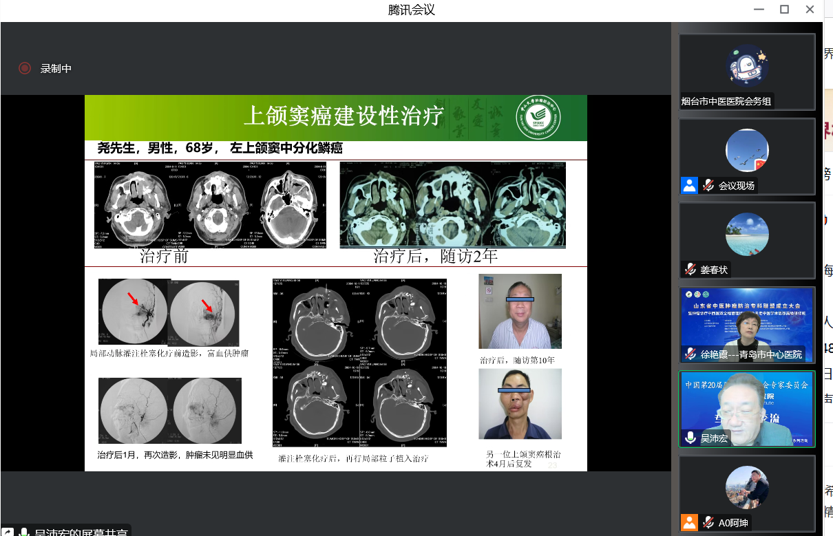
Task: Select the A0阿坤 participant avatar
Action: (x=747, y=487)
